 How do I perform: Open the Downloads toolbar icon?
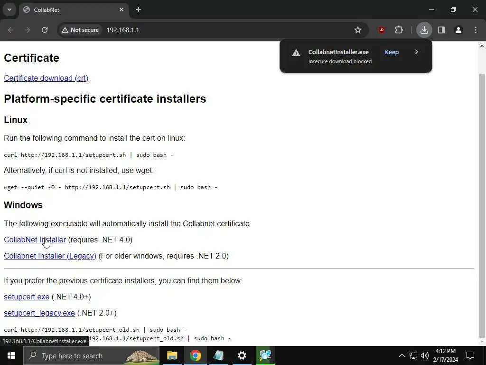[x=424, y=30]
